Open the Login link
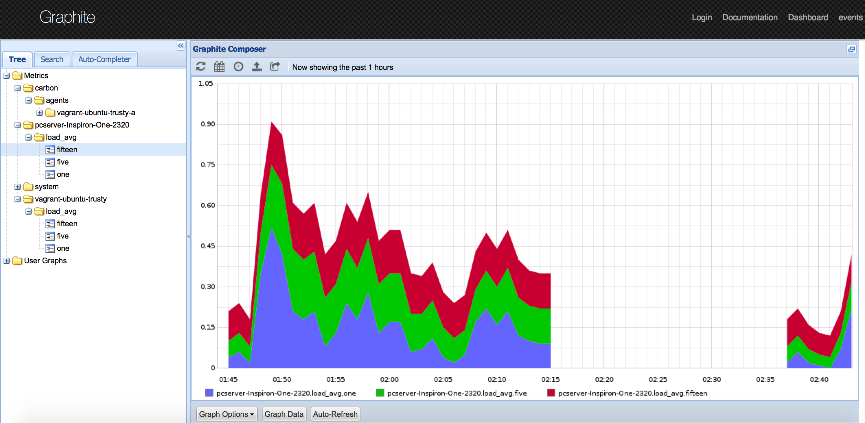The height and width of the screenshot is (423, 865). point(702,17)
